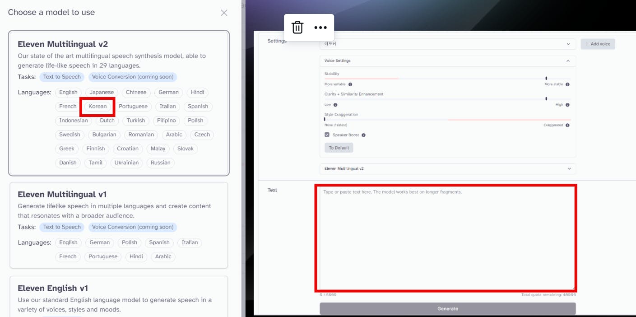Close the Choose a model panel
636x317 pixels.
pos(224,13)
